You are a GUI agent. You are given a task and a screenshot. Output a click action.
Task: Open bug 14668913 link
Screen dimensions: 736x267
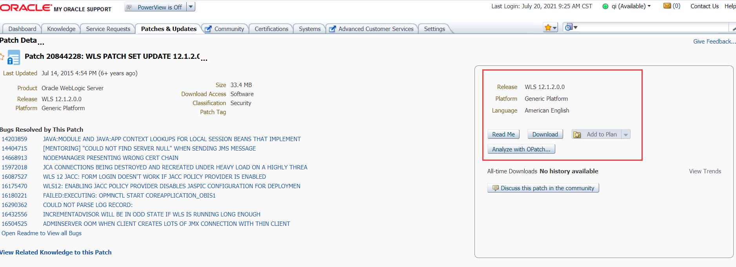(x=15, y=158)
